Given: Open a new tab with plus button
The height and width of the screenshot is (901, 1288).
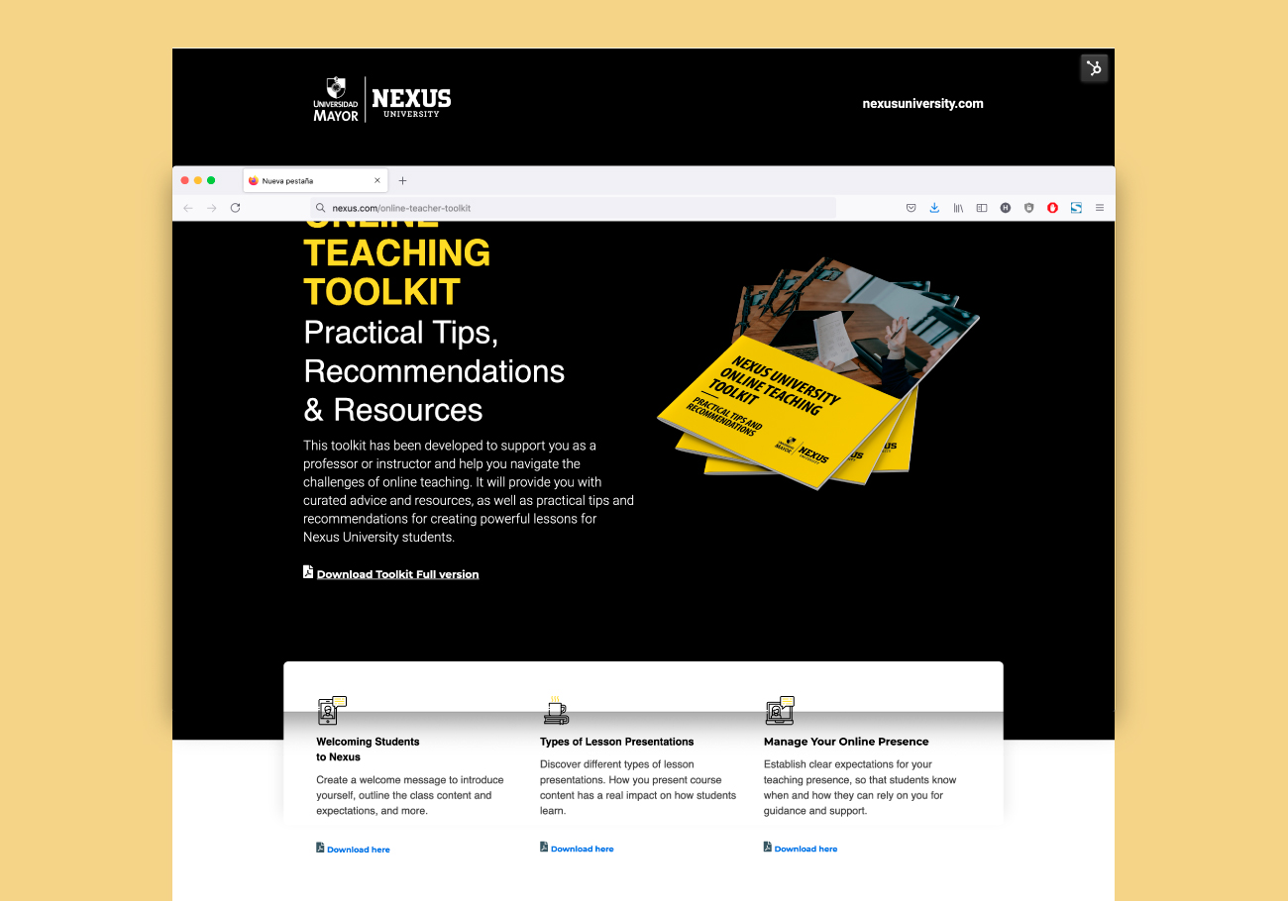Looking at the screenshot, I should tap(402, 181).
